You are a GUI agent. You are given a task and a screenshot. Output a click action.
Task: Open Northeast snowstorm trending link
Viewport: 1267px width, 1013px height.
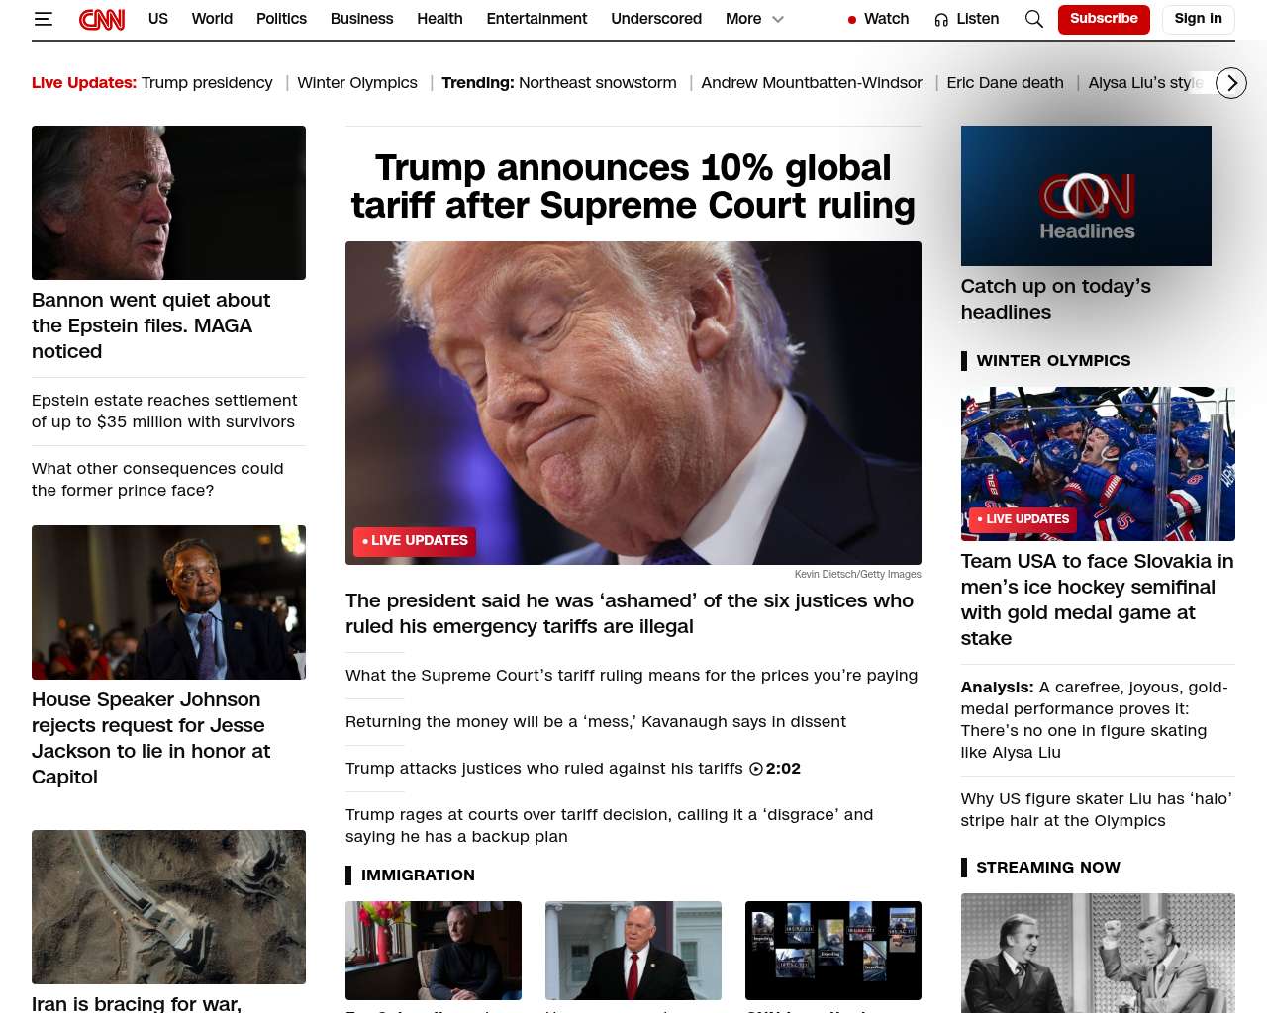598,83
